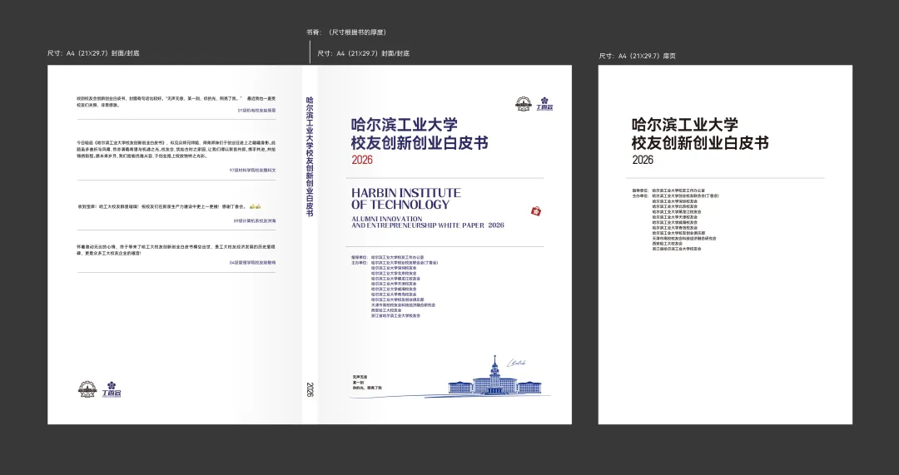Select the slogan line '无声无息' on the front cover

tap(360, 377)
